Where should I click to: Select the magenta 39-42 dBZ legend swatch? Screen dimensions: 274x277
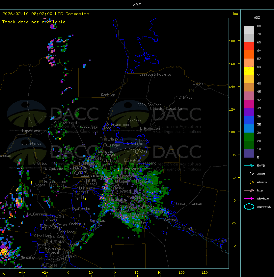point(249,104)
